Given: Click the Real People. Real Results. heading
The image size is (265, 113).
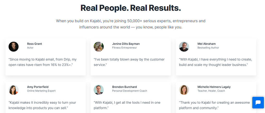Looking at the screenshot, I should [x=131, y=8].
